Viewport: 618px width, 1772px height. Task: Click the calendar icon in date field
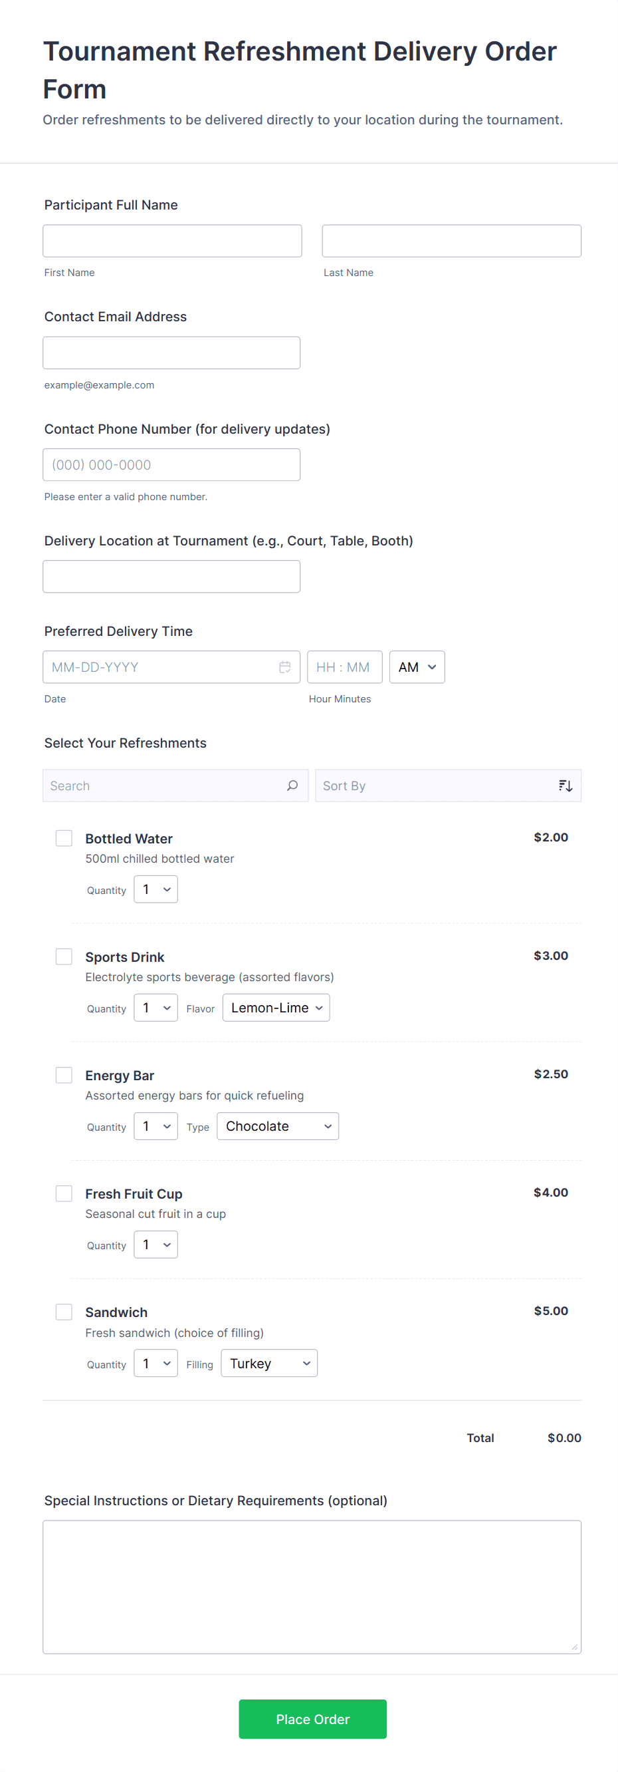pyautogui.click(x=284, y=666)
